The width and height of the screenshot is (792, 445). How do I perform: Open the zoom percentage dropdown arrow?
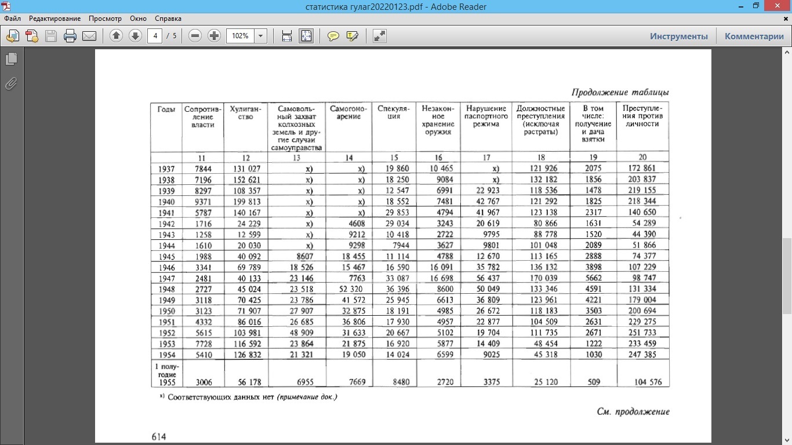[x=260, y=36]
